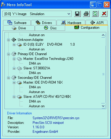
Task: Select Autorun on under IDE DVD-ROM 16X
Action: [37, 92]
